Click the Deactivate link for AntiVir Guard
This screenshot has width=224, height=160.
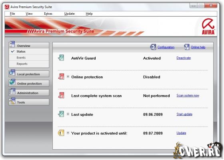[184, 58]
